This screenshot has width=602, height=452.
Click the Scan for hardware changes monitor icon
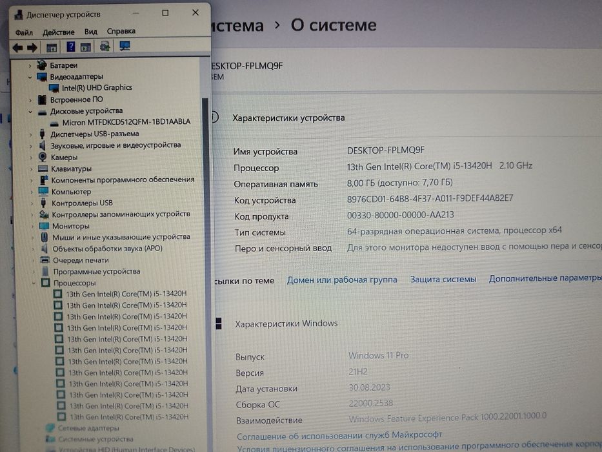pyautogui.click(x=125, y=46)
